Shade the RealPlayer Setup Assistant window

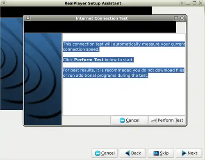pyautogui.click(x=182, y=3)
